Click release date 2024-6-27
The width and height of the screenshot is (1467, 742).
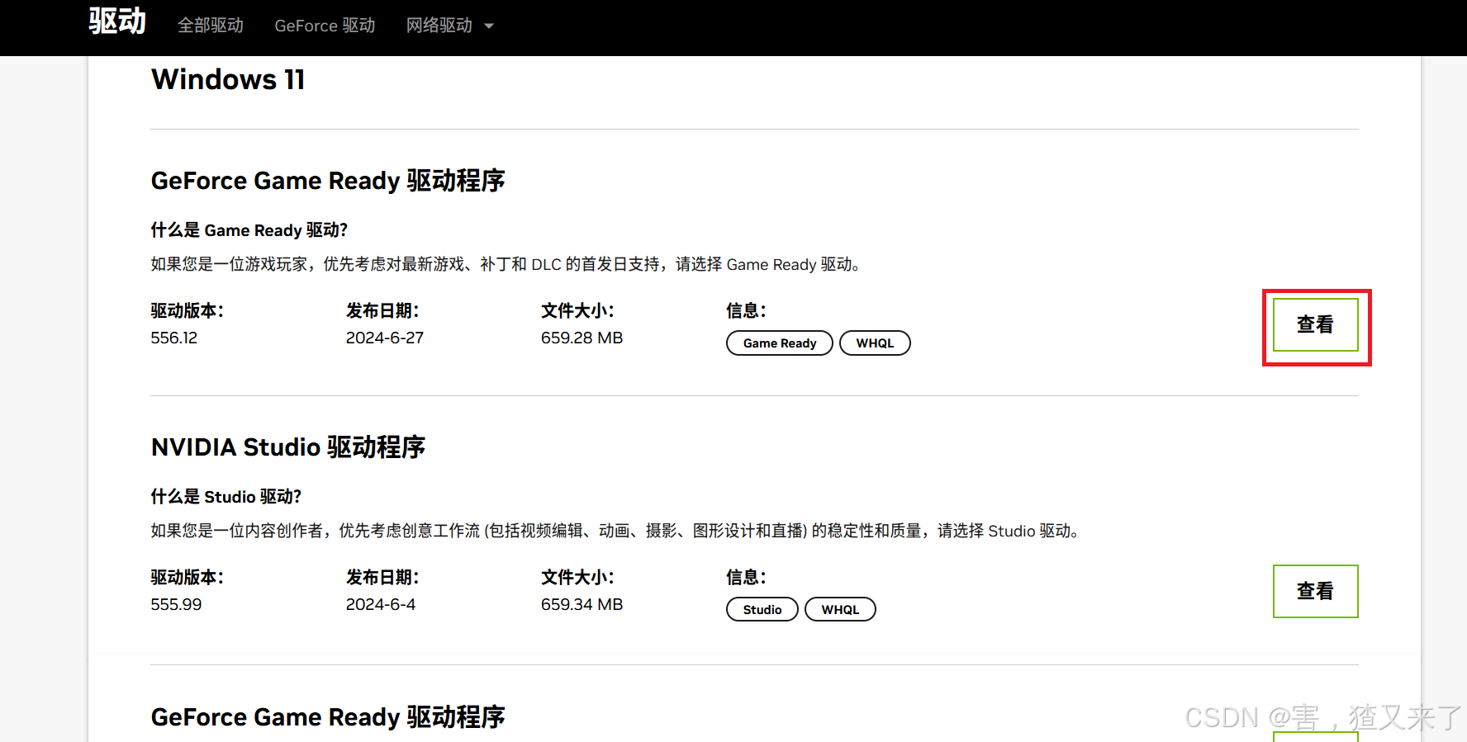click(x=385, y=338)
